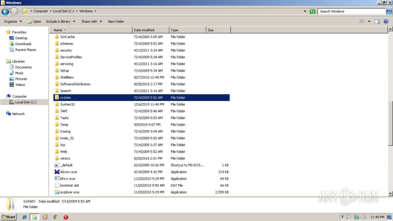Click New folder button
The image size is (393, 221).
pyautogui.click(x=116, y=21)
